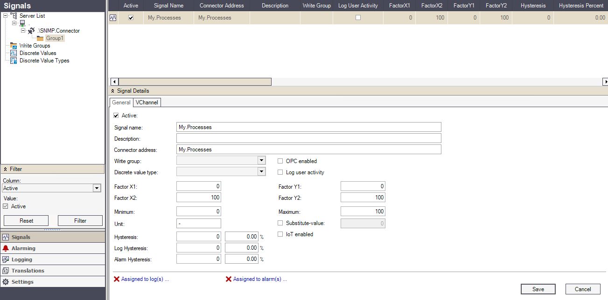Toggle the IoT enabled checkbox

(280, 234)
